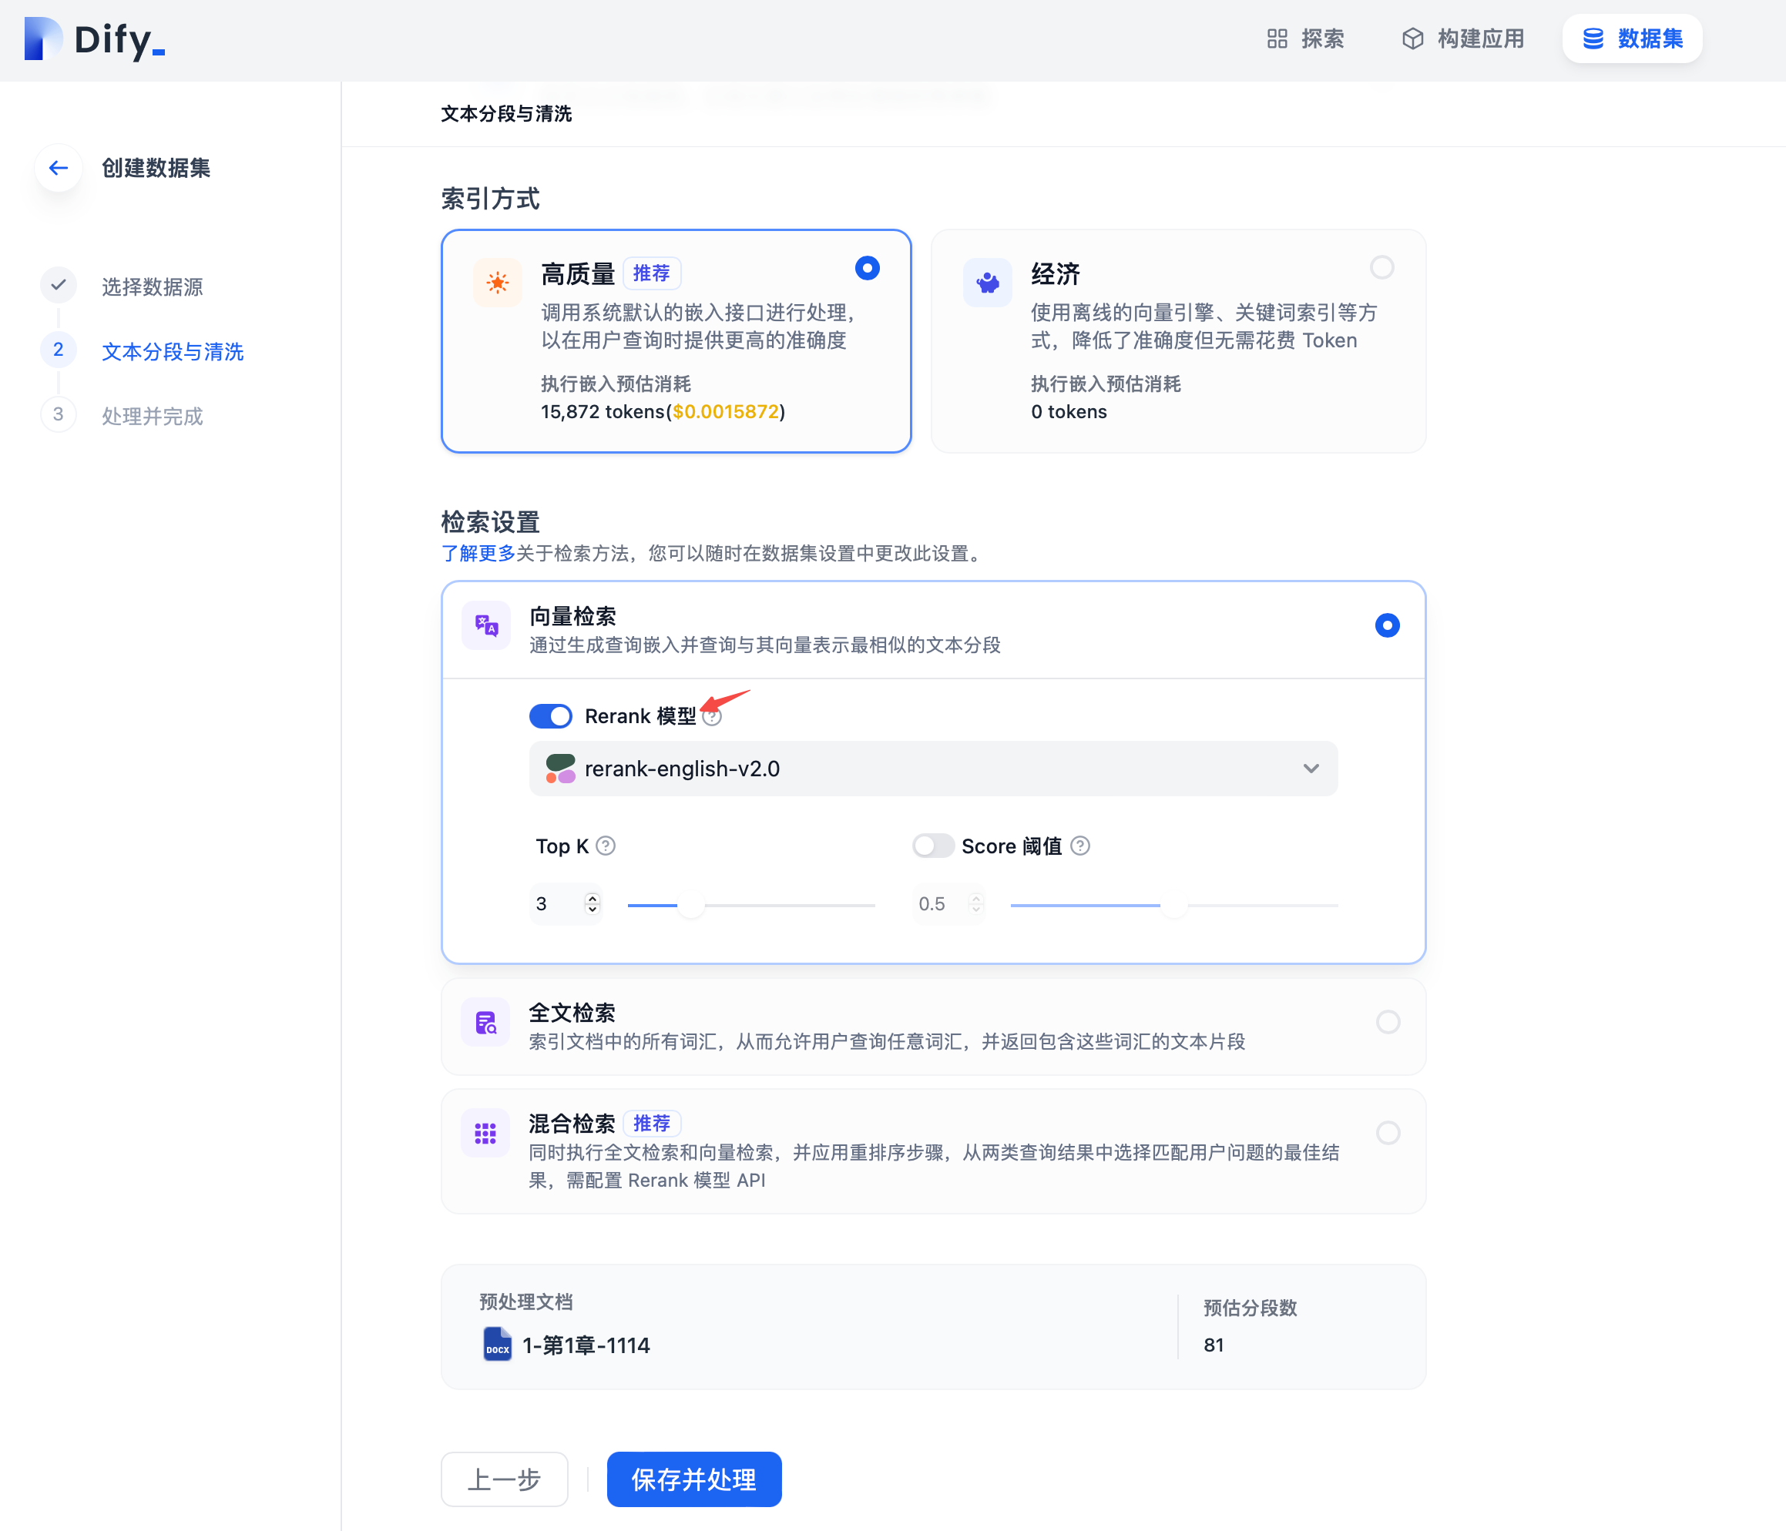
Task: Go to step 文本分段与清洗
Action: click(x=173, y=351)
